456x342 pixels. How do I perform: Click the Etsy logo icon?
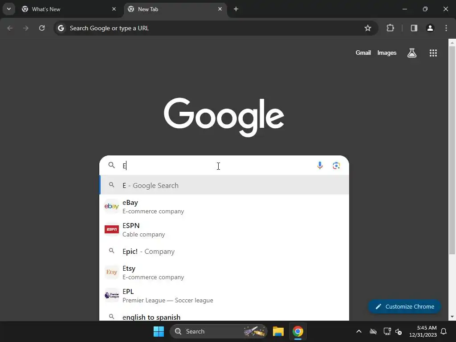click(x=112, y=272)
